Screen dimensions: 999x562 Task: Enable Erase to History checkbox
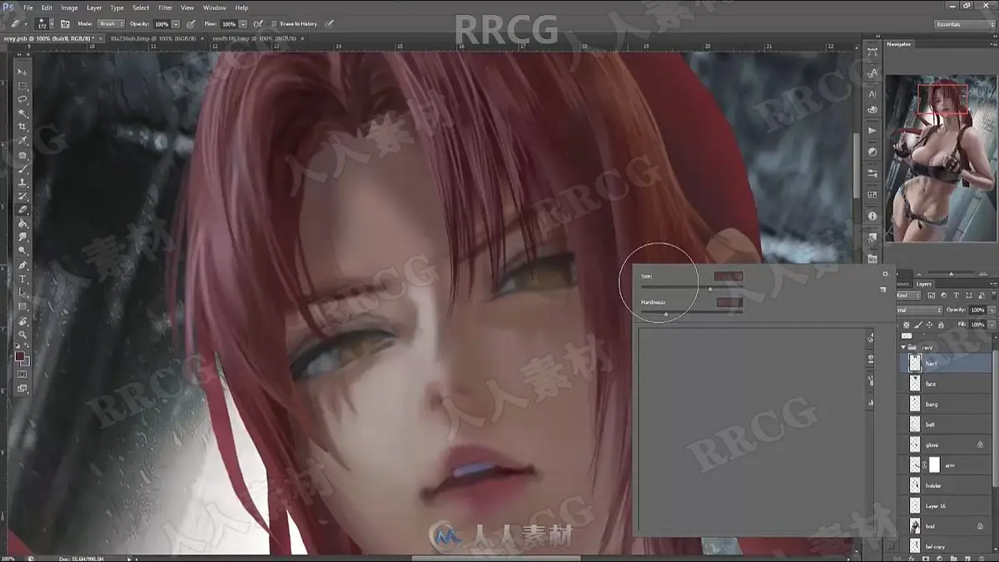(274, 24)
